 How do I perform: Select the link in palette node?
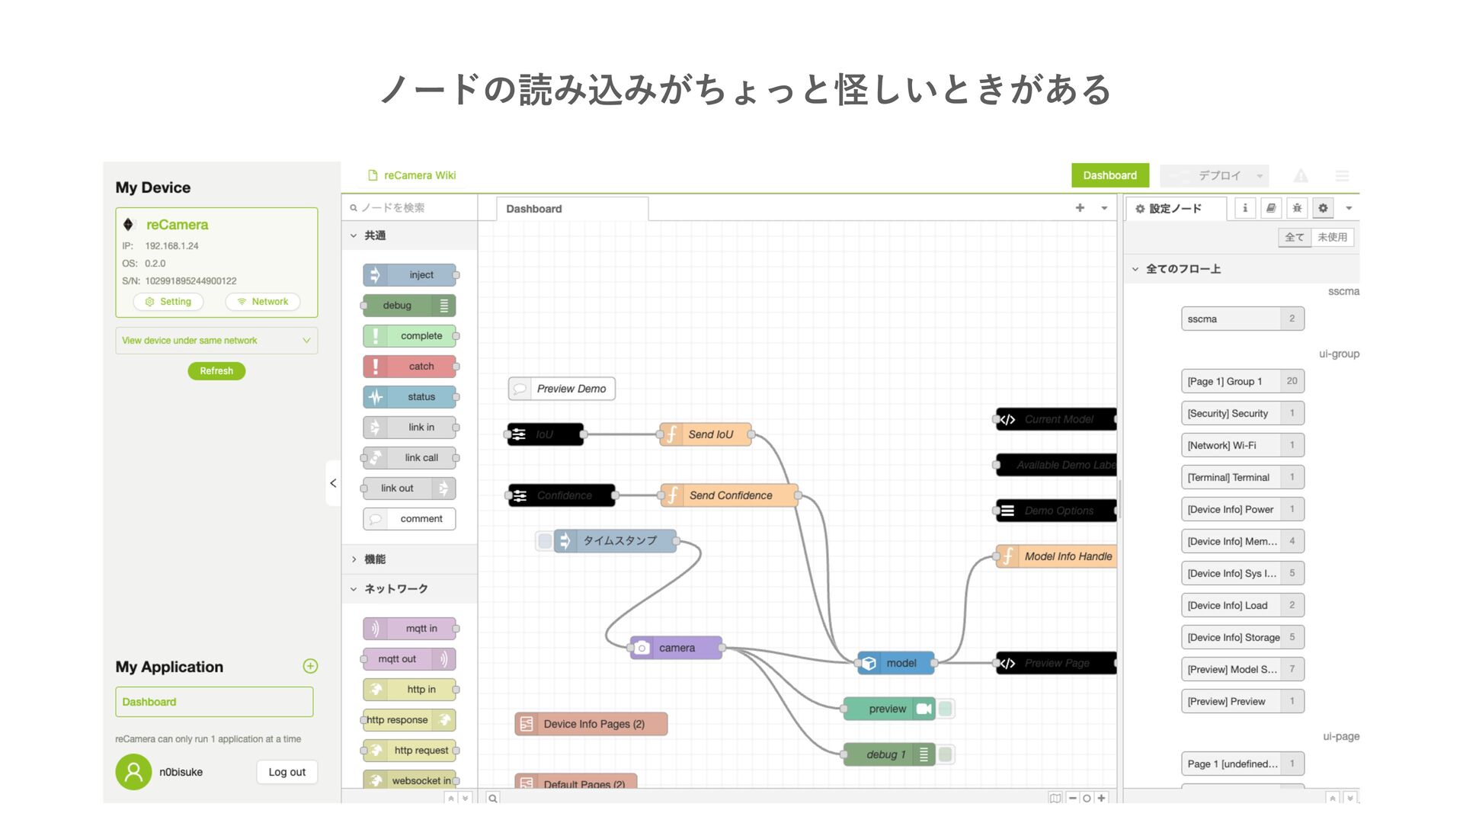(x=410, y=428)
